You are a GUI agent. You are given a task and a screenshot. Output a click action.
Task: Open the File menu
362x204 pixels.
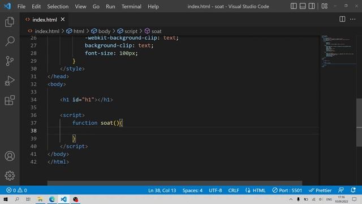point(21,6)
